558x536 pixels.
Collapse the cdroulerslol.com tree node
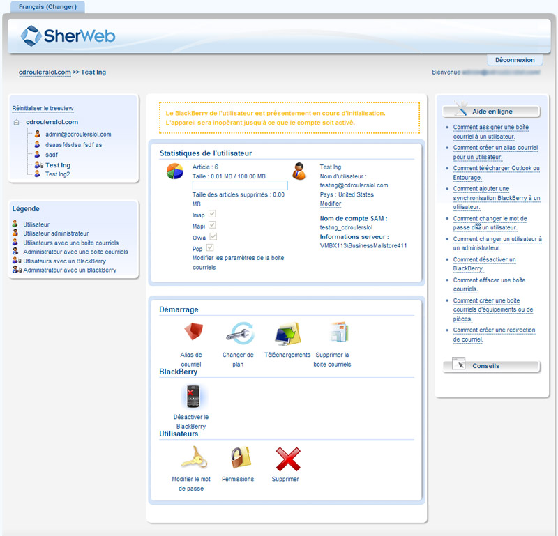tap(17, 123)
